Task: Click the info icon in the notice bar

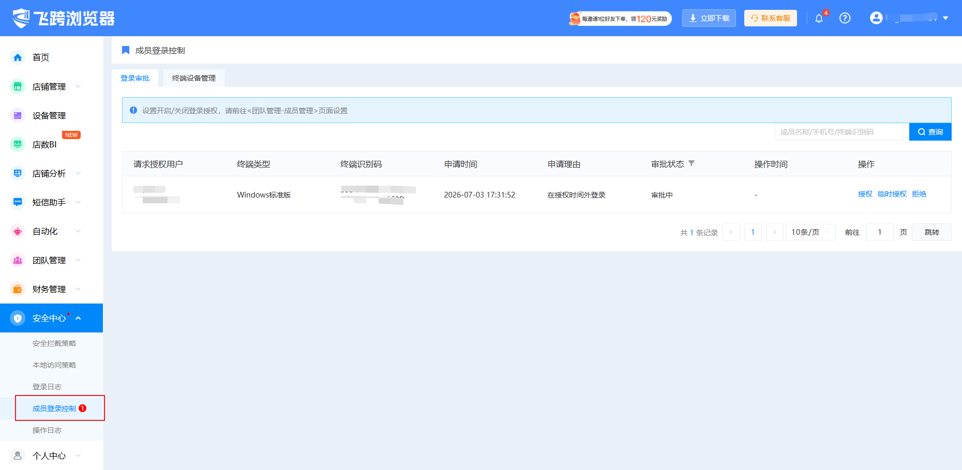Action: point(133,110)
